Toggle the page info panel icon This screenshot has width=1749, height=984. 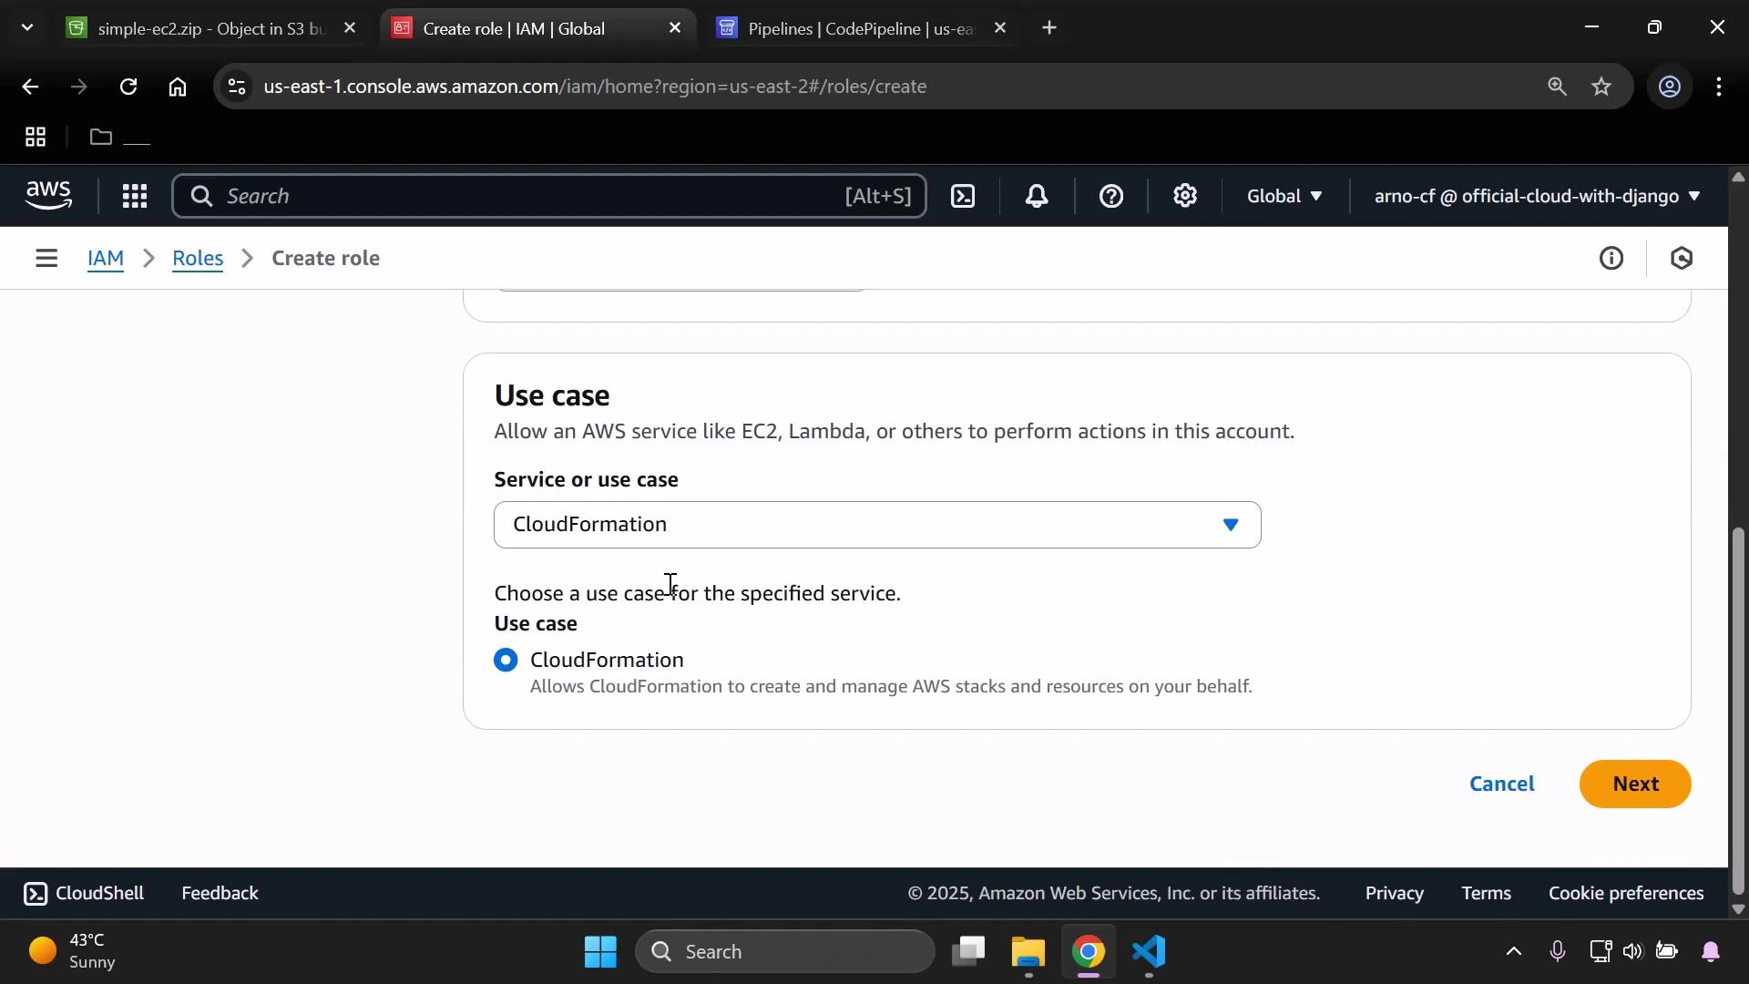[x=1611, y=258]
